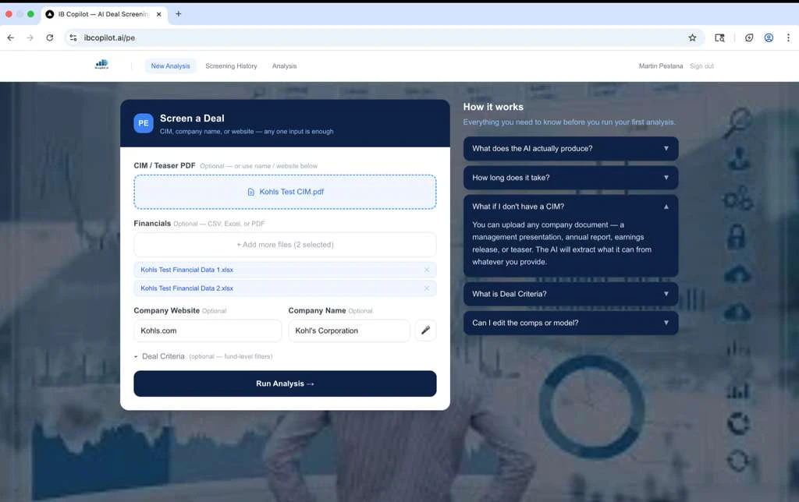Remove Kohls Test Financial Data 1.xlsx file
Screen dimensions: 799x502
pos(427,270)
